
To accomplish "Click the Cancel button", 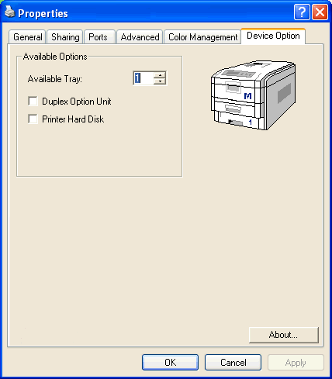I will coord(233,362).
